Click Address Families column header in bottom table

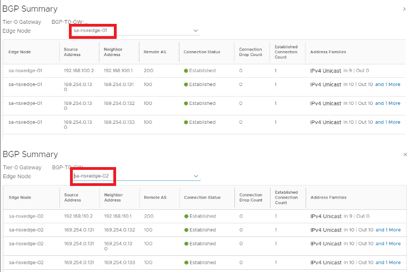point(328,197)
